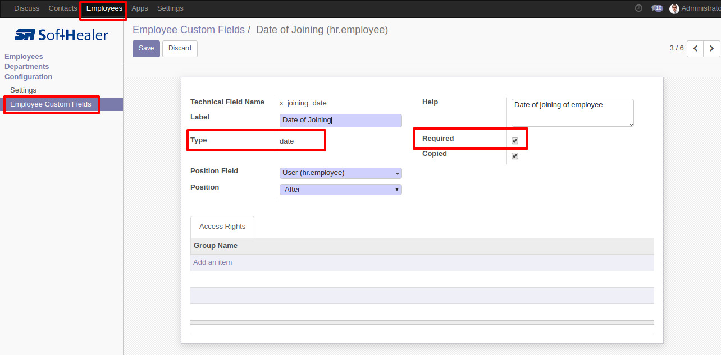Screen dimensions: 721x355
Task: Go to the previous record arrow
Action: click(695, 49)
